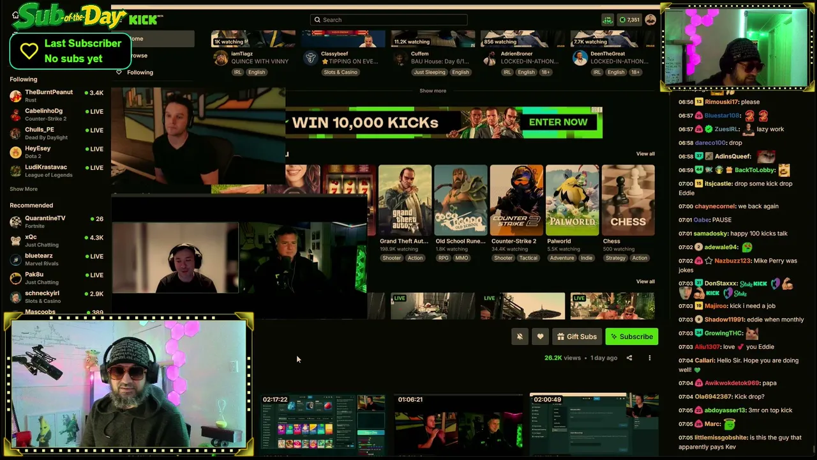Open CabelinhoDg avatar in Following list
Viewport: 817px width, 460px height.
click(15, 114)
